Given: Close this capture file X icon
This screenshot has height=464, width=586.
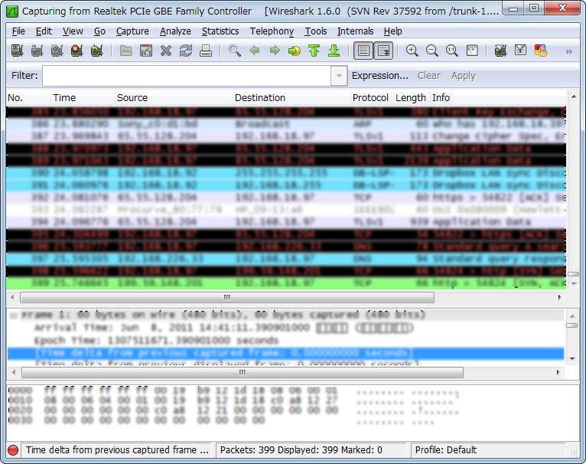Looking at the screenshot, I should pyautogui.click(x=165, y=51).
